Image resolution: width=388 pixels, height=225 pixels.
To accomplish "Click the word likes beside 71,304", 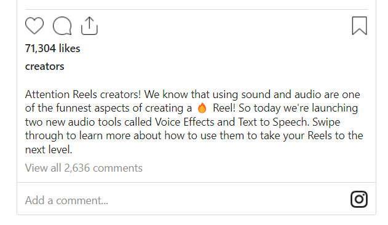I will coord(69,48).
